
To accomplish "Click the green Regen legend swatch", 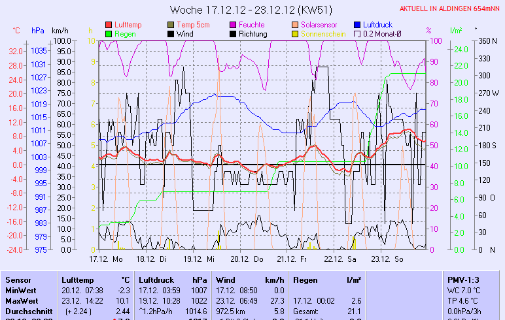I will 109,33.
